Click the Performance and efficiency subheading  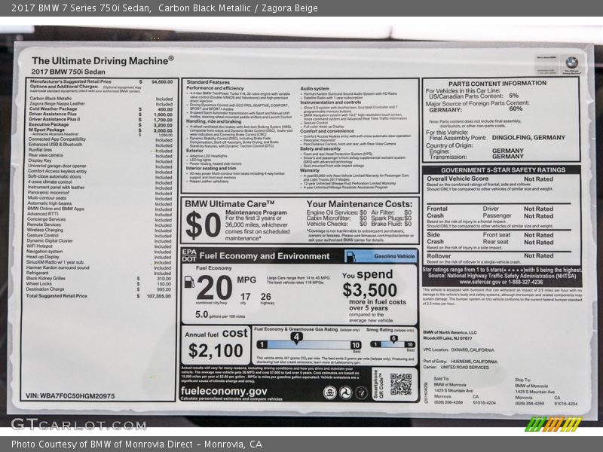pyautogui.click(x=215, y=88)
